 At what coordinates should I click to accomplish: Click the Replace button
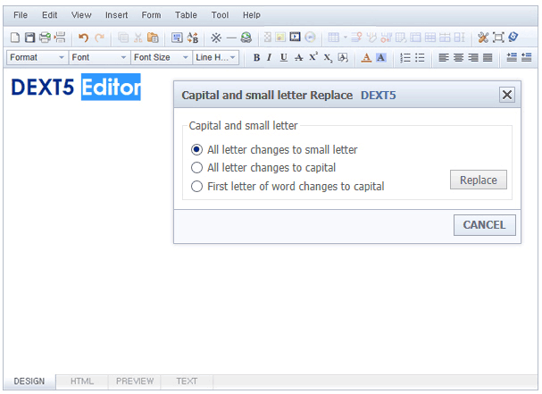pos(479,180)
